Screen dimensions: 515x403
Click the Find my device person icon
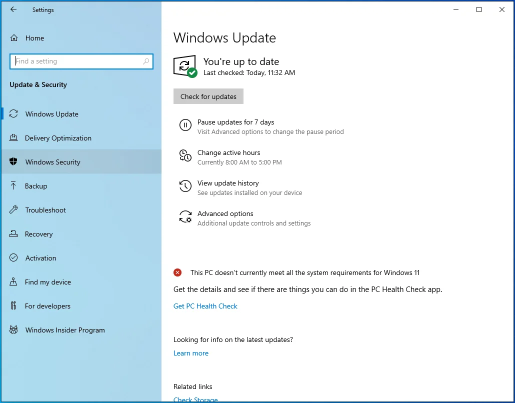[13, 282]
